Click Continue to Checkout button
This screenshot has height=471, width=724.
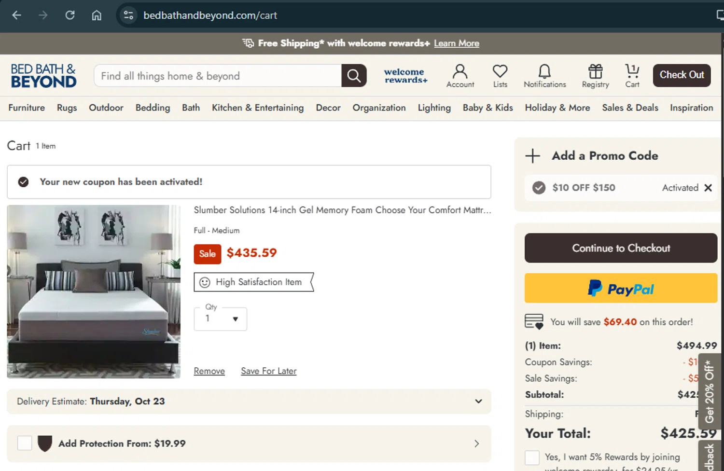click(x=621, y=248)
